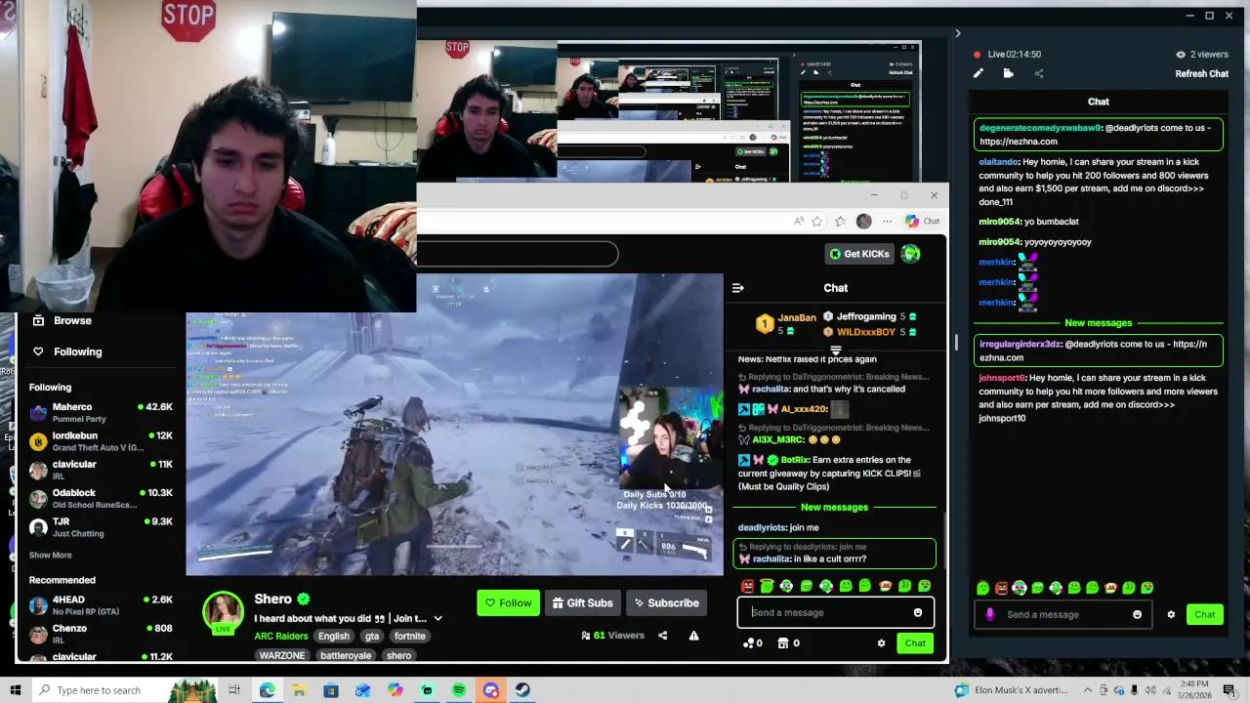Expand followed channels with Show More
1250x703 pixels.
tap(50, 555)
